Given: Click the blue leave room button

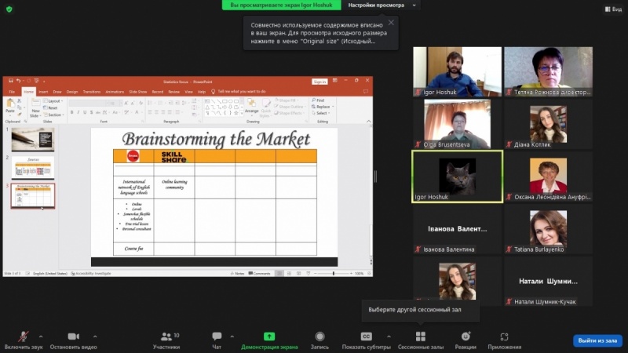Looking at the screenshot, I should pyautogui.click(x=598, y=340).
